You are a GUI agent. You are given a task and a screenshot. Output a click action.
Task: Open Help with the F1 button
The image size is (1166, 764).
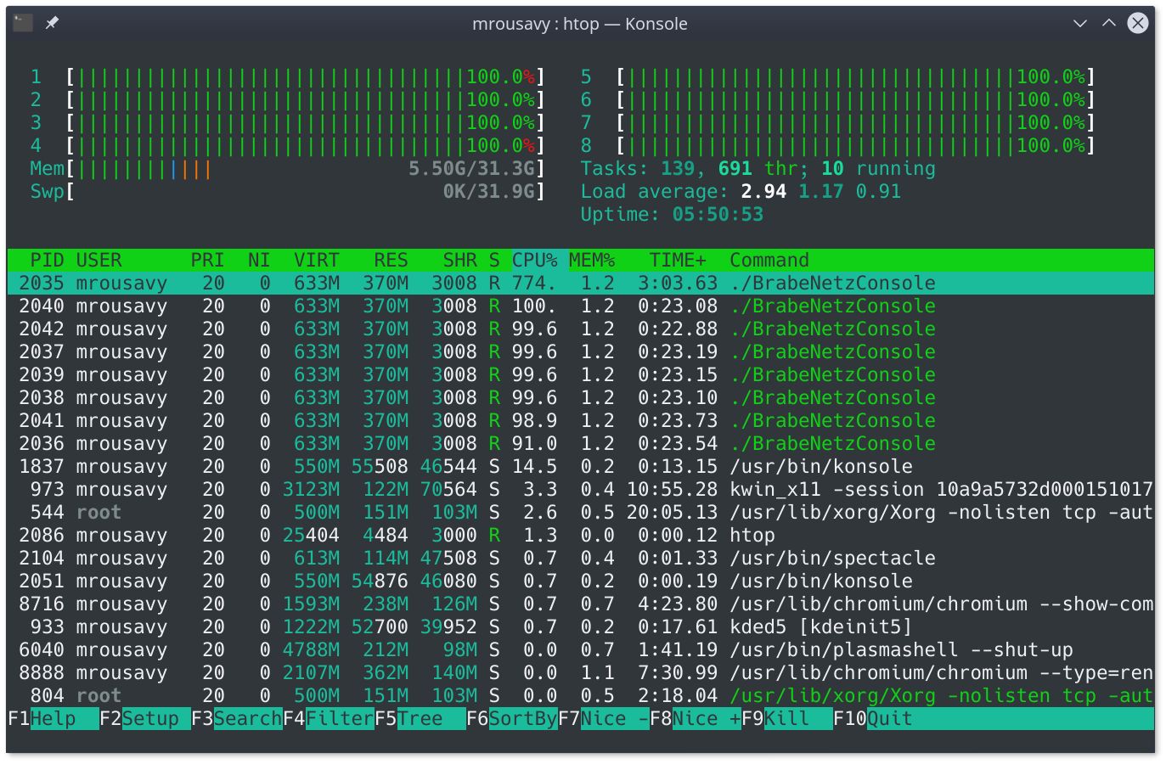[x=53, y=719]
